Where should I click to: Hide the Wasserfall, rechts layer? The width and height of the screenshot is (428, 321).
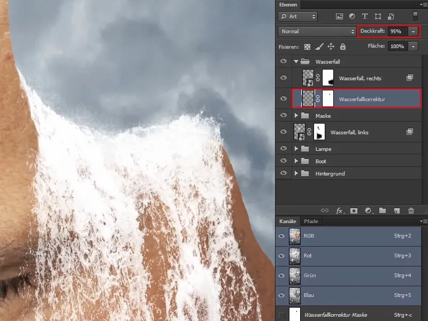point(284,78)
